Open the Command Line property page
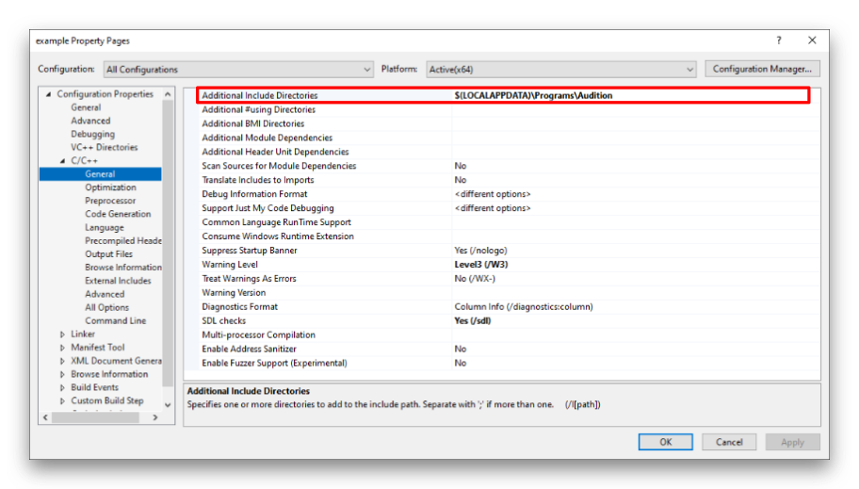 click(115, 320)
